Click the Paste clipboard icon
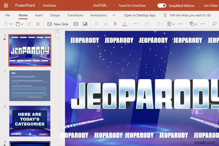Image resolution: width=219 pixels, height=146 pixels. [x=18, y=24]
